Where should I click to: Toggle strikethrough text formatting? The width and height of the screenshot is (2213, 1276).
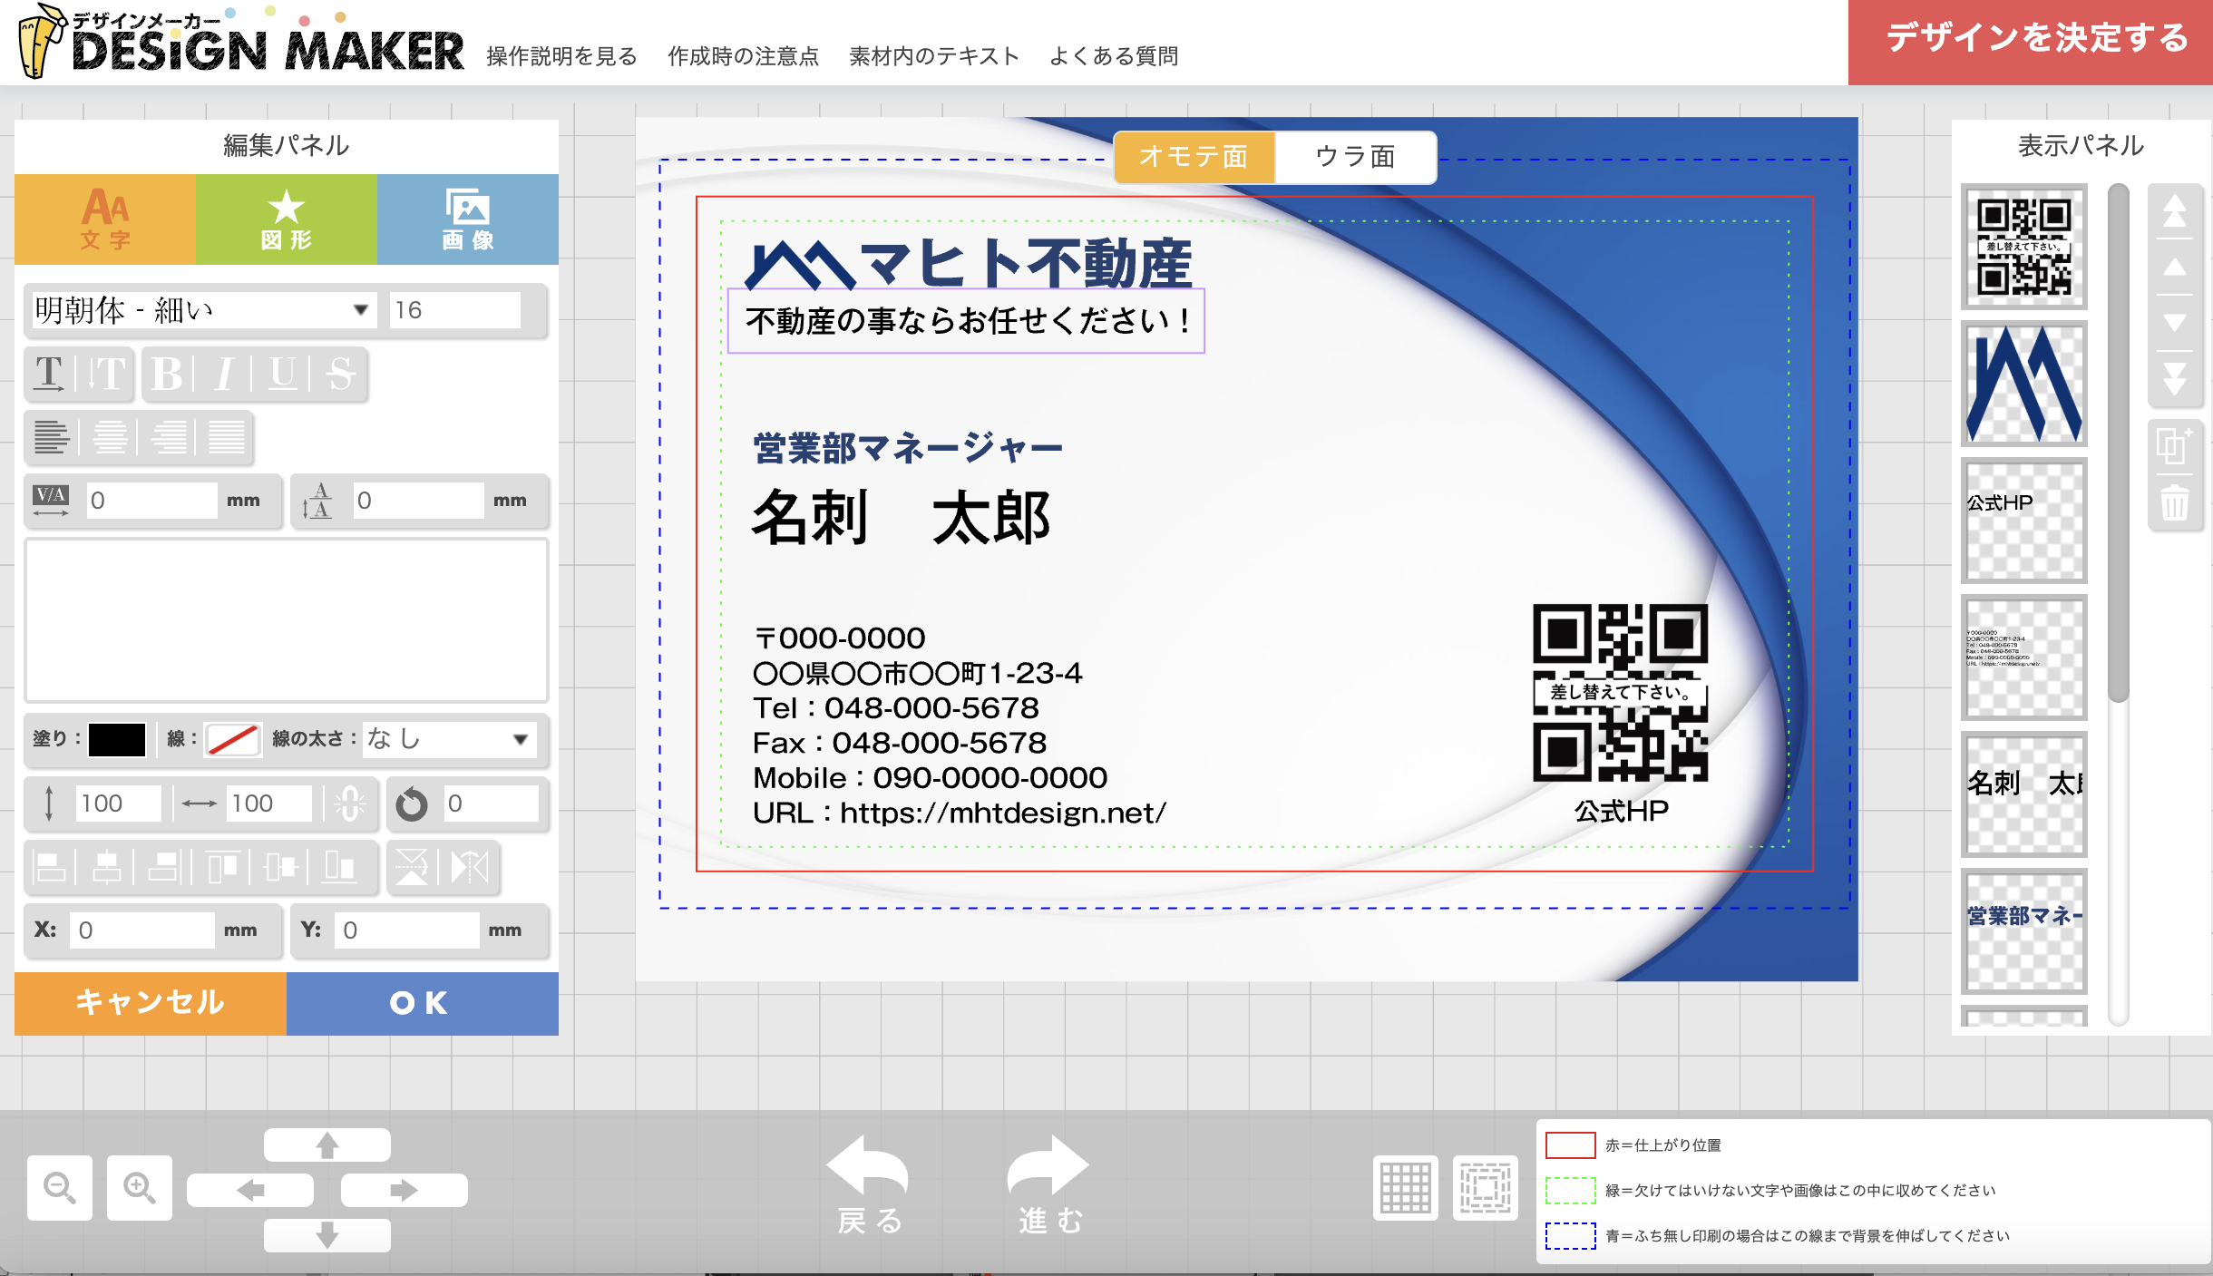[340, 374]
